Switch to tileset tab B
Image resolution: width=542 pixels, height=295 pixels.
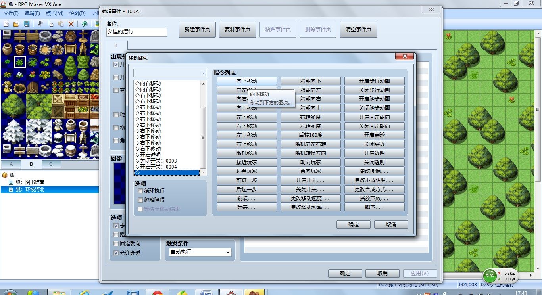[31, 164]
